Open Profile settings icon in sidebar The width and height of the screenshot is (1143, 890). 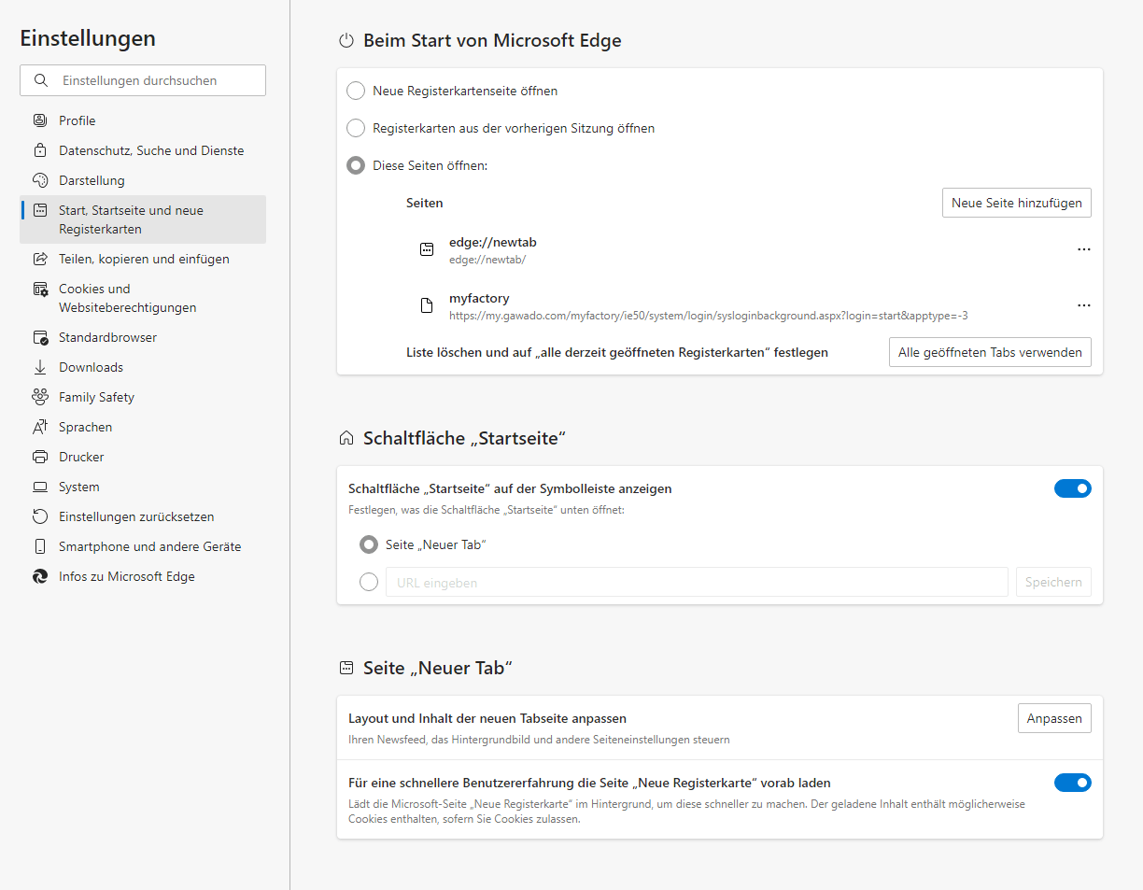point(40,120)
